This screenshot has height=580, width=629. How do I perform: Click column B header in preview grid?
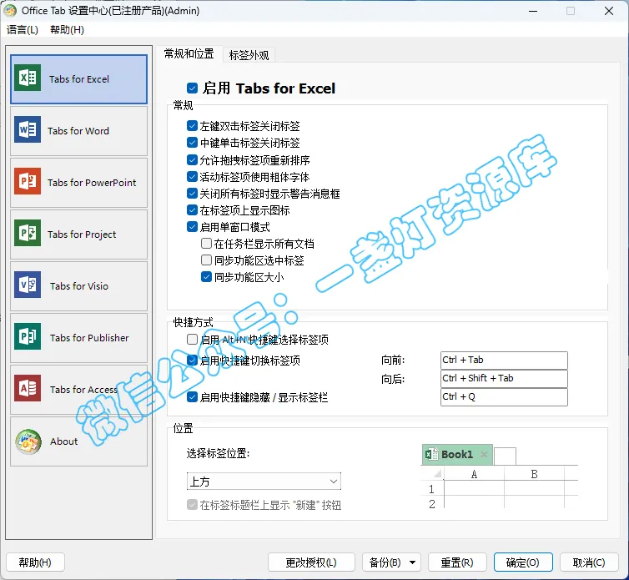(535, 474)
